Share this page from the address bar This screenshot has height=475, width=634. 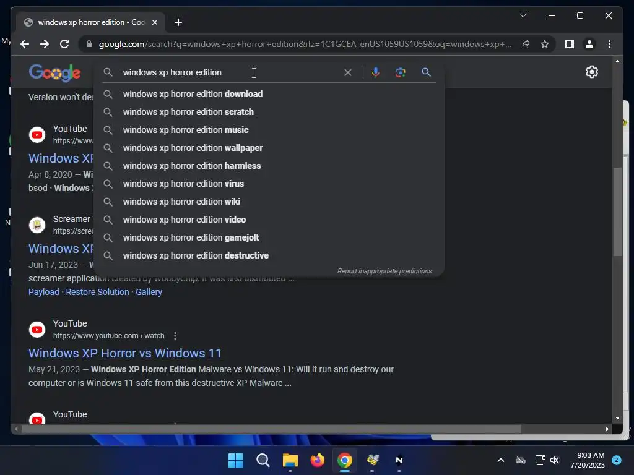coord(525,44)
